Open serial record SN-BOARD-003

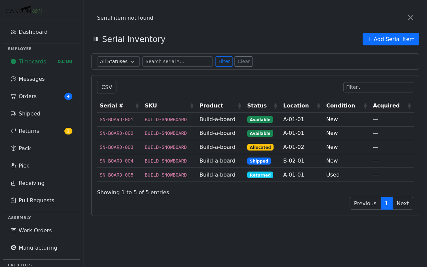click(x=116, y=147)
